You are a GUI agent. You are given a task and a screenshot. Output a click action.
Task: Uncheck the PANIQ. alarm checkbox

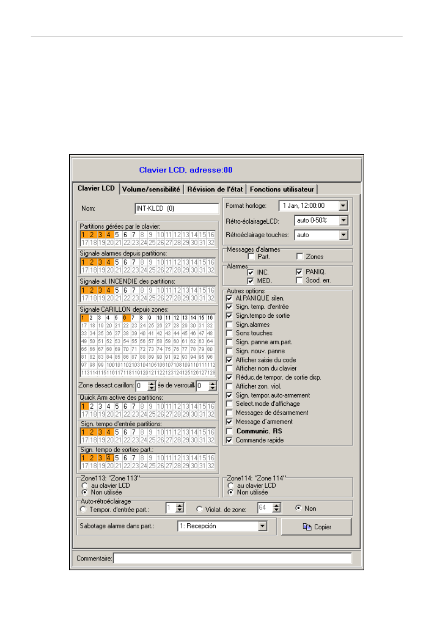pos(299,272)
